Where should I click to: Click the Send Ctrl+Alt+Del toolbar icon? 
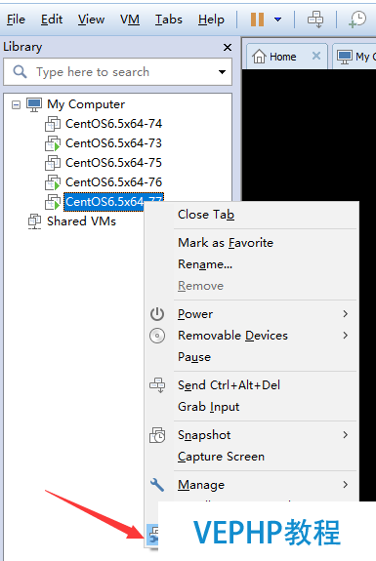click(315, 20)
